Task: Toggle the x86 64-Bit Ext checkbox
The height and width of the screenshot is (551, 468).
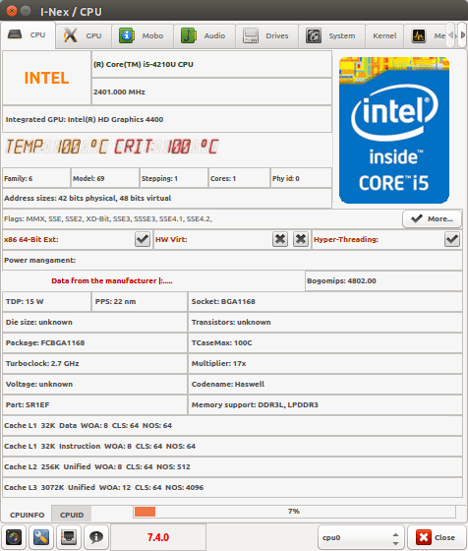Action: (x=143, y=239)
